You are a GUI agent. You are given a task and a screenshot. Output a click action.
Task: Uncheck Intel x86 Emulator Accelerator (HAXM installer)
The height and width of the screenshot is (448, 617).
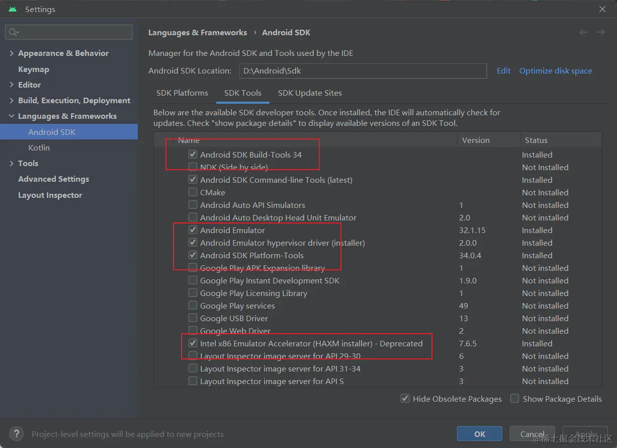(193, 343)
